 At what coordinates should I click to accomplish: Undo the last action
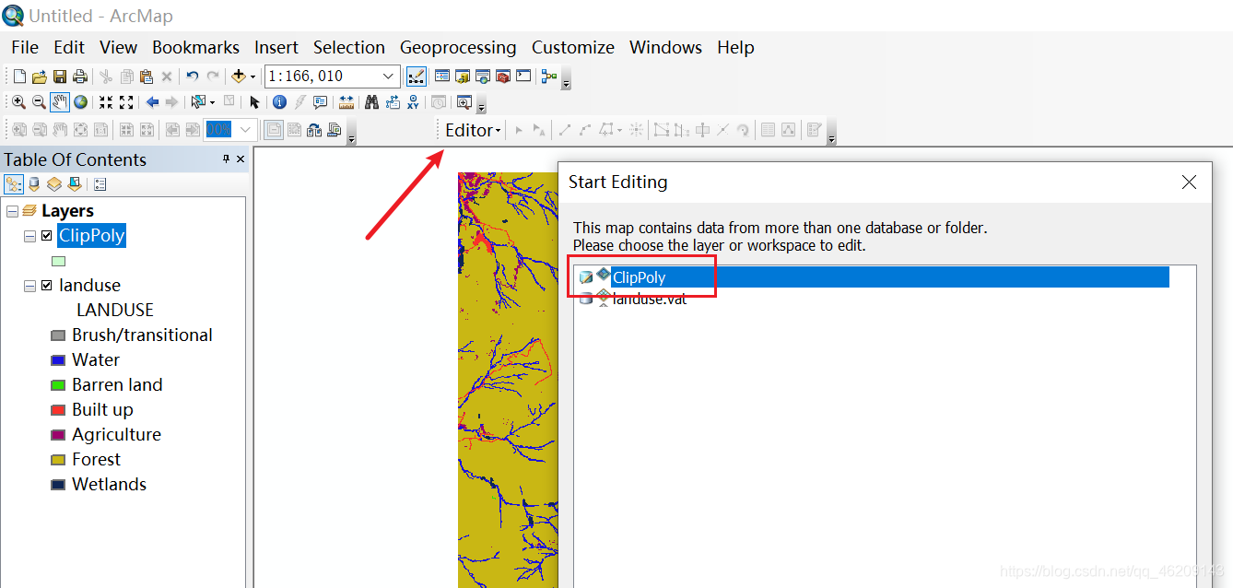point(192,76)
